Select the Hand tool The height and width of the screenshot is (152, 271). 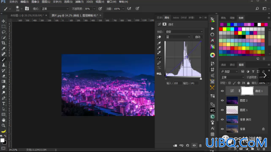pyautogui.click(x=3, y=120)
